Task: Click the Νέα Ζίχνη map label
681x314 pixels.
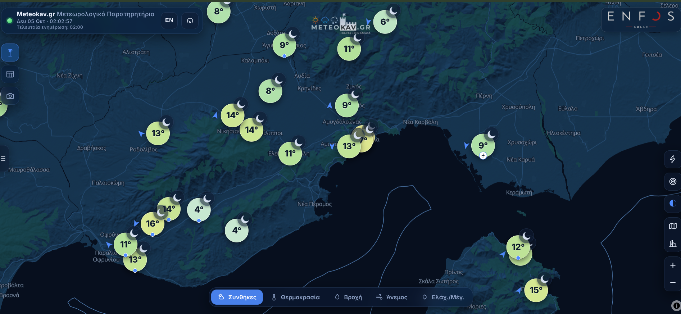Action: tap(69, 76)
